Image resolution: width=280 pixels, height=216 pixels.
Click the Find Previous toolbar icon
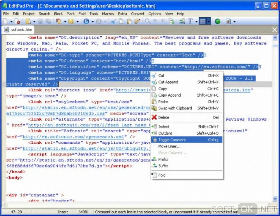click(x=163, y=21)
